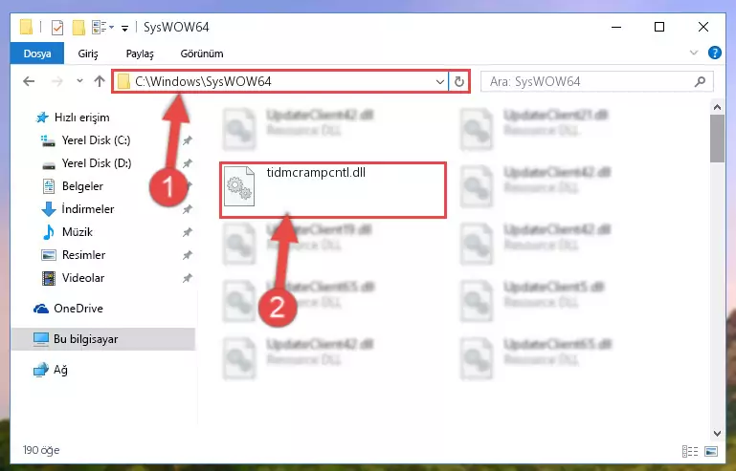Click the vertical scrollbar thumb
Viewport: 736px width, 471px height.
point(717,139)
